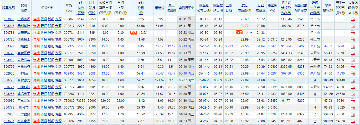The height and width of the screenshot is (125, 360).
Task: Click help icon beside 发行市盈率 header
Action: tap(249, 10)
